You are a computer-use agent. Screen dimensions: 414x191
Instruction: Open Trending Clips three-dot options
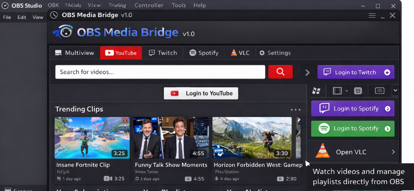[295, 110]
